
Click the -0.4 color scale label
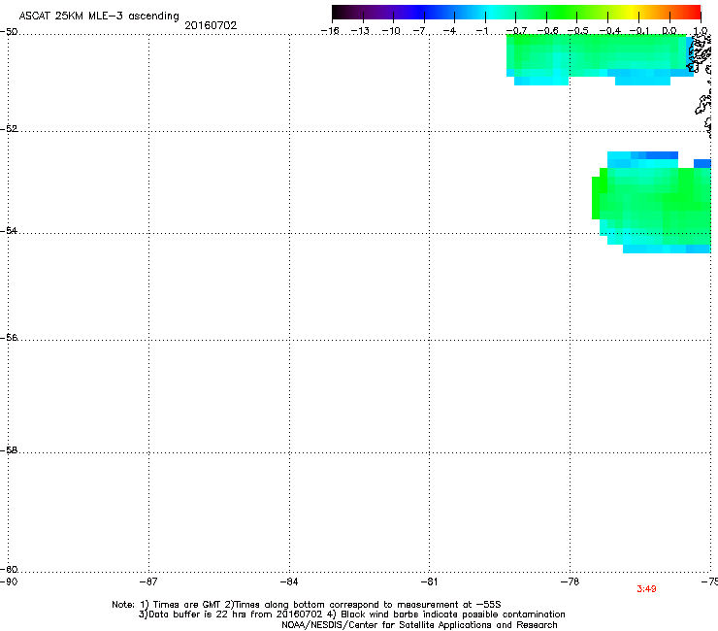(x=610, y=31)
